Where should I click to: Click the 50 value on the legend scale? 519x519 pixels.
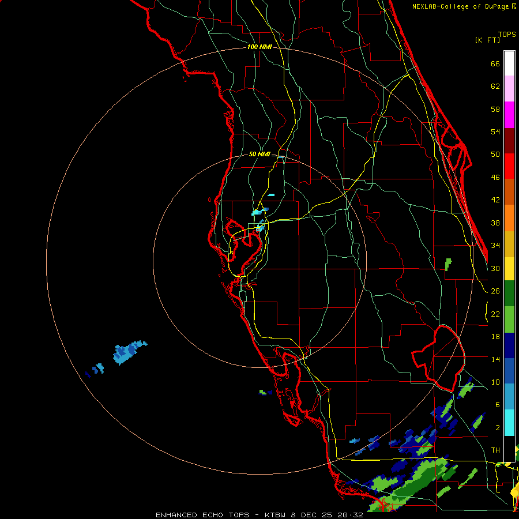click(x=495, y=155)
